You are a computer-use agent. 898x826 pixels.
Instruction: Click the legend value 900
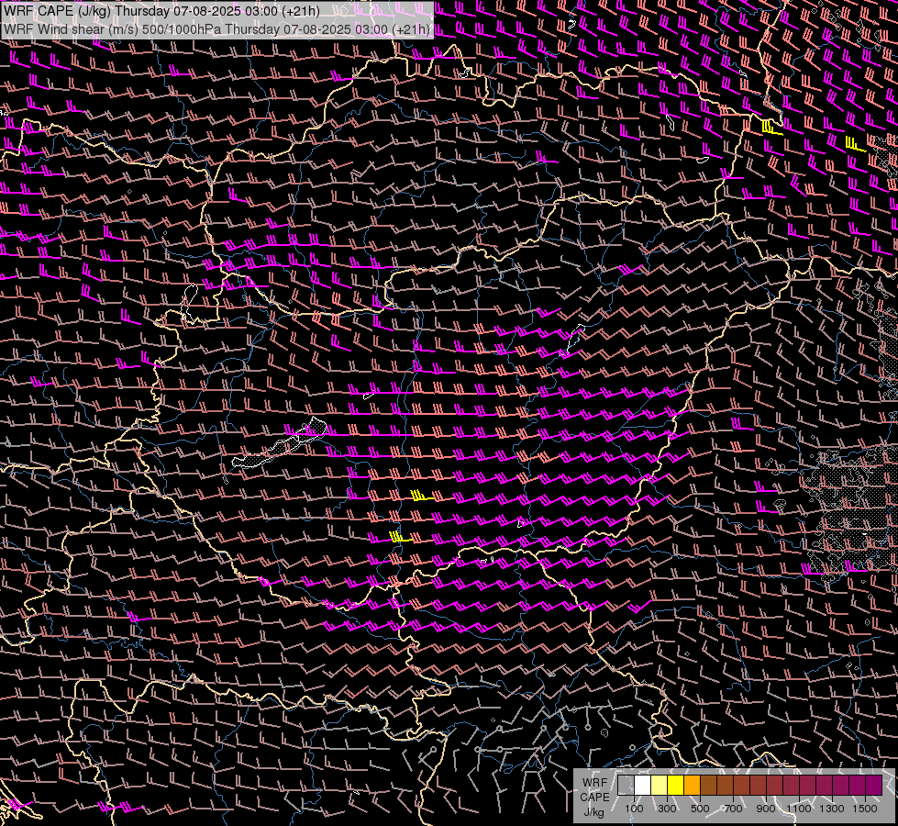pos(766,809)
